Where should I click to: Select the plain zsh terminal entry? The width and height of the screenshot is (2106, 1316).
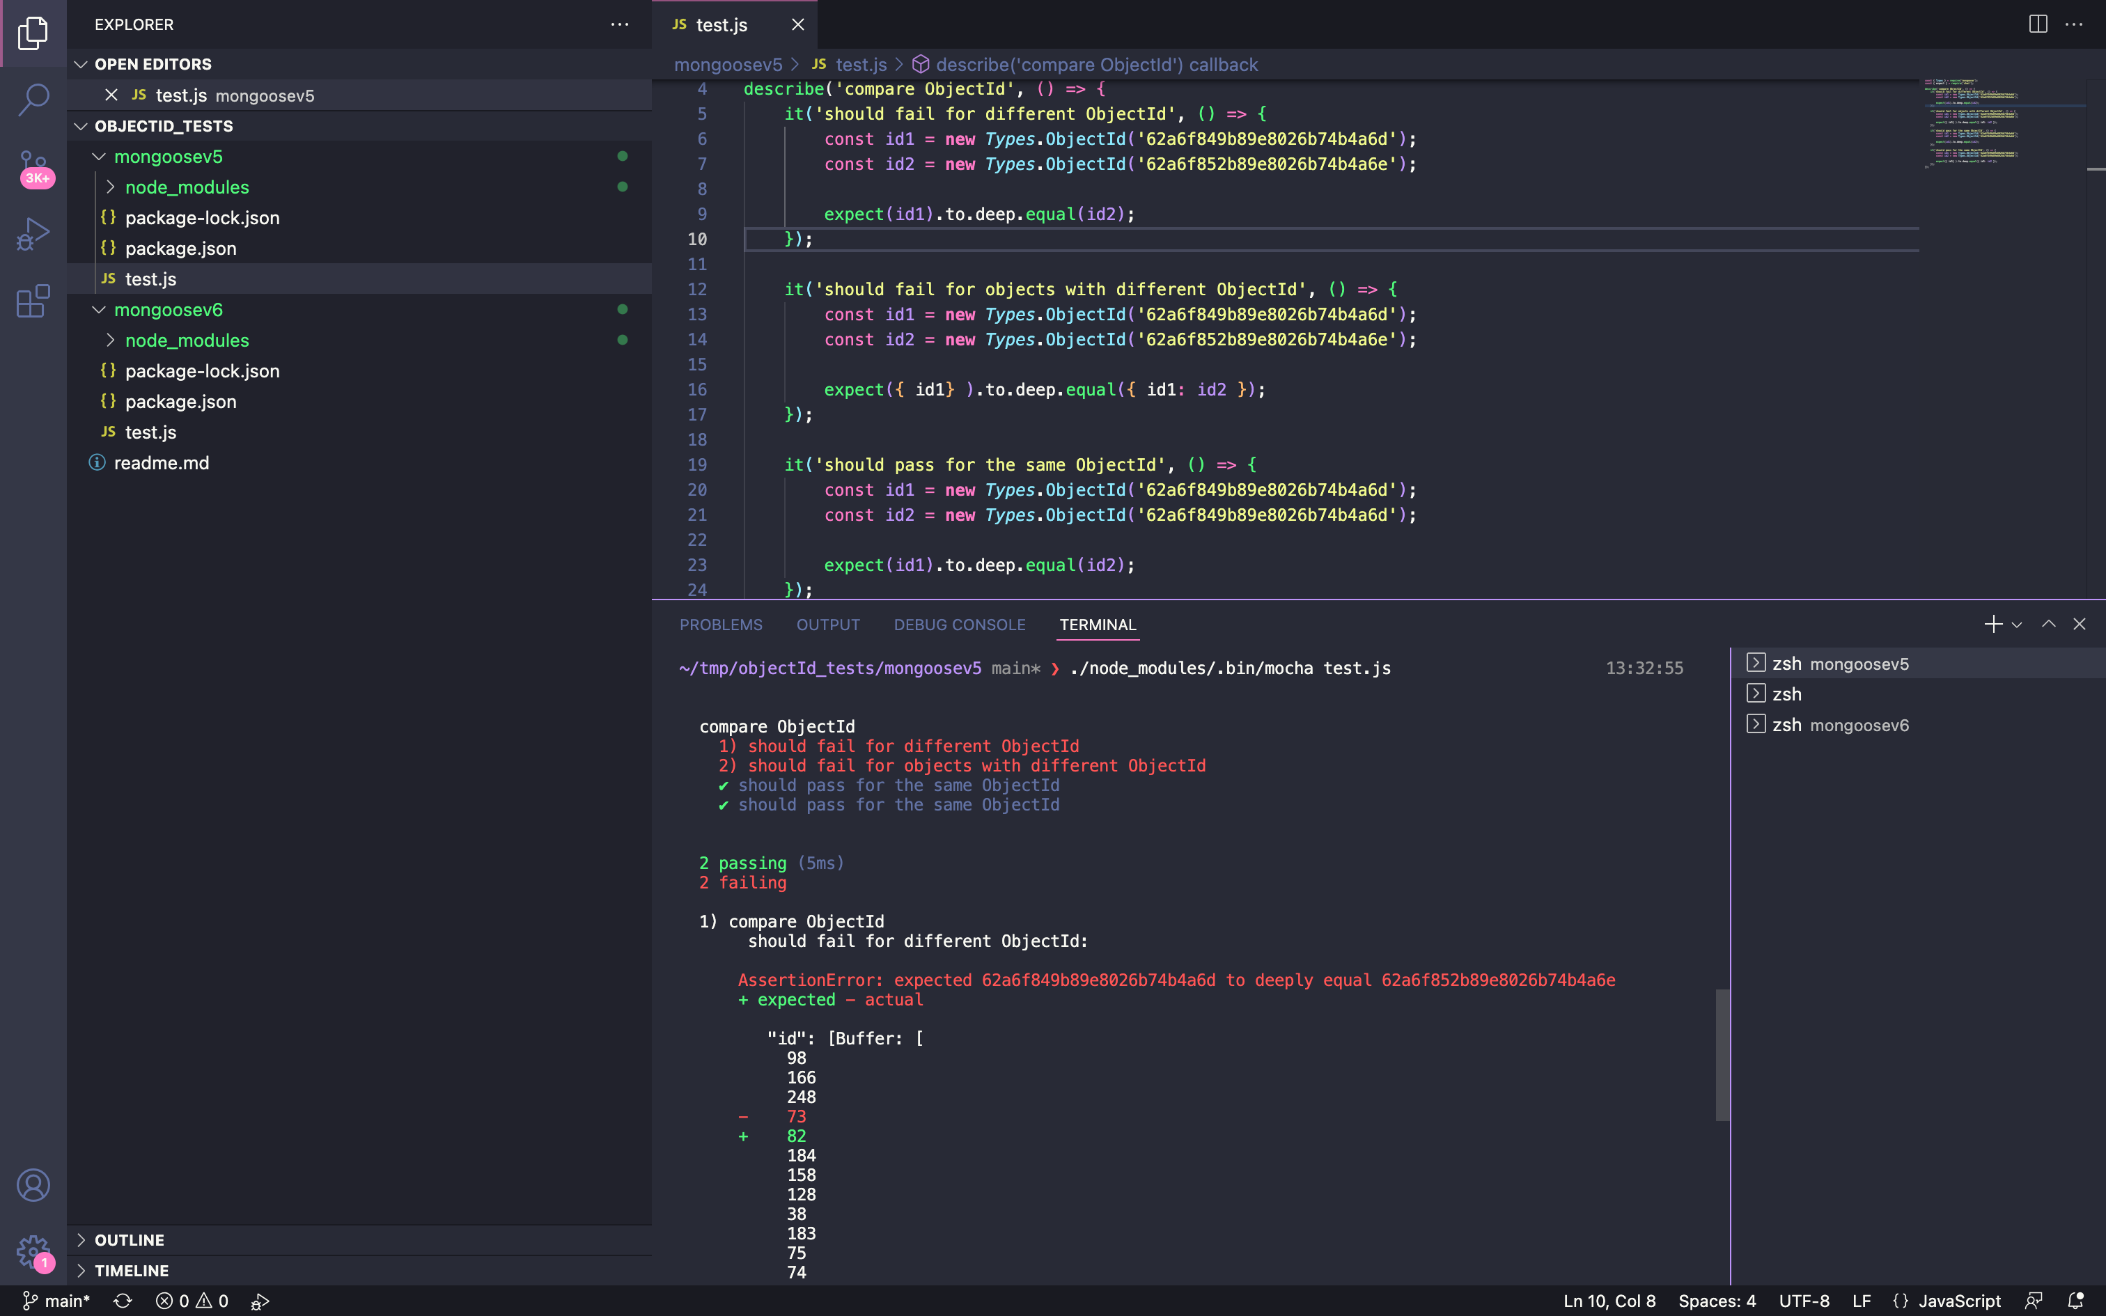[x=1918, y=694]
